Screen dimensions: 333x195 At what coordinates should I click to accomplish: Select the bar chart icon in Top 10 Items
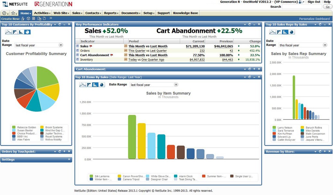pyautogui.click(x=95, y=84)
